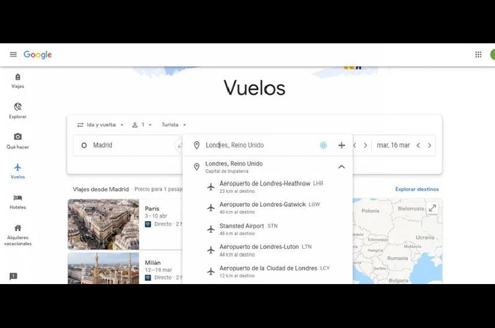Open the Milán destination photo
The width and height of the screenshot is (495, 328).
click(103, 268)
